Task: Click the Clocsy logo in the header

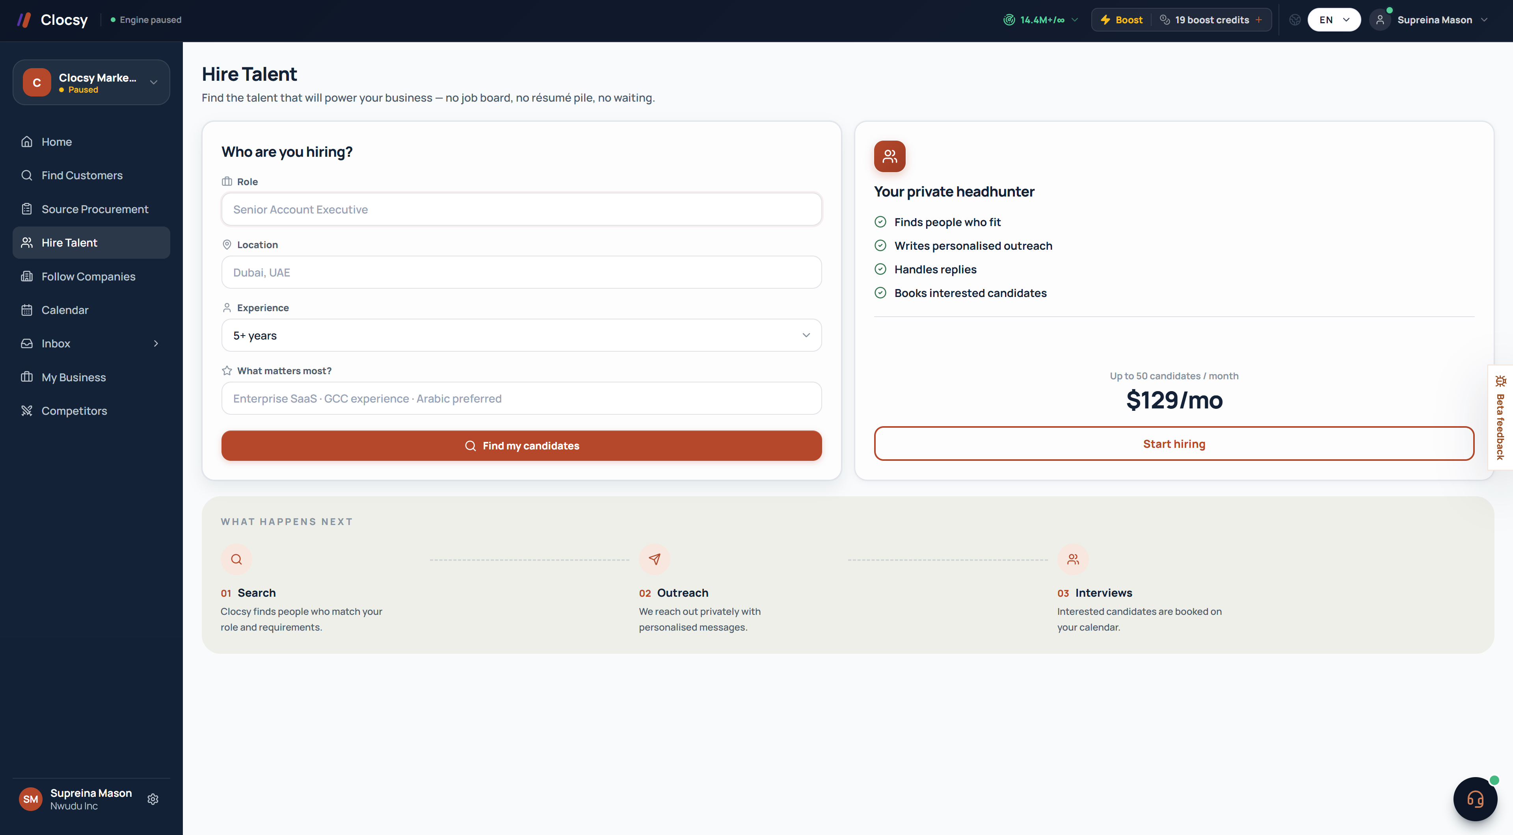Action: coord(52,20)
